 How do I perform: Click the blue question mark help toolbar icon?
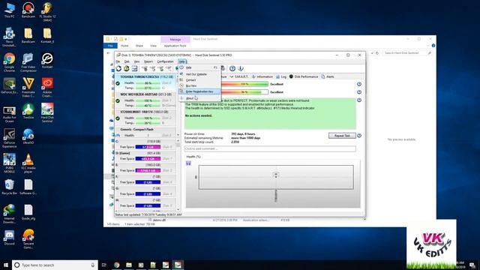(x=232, y=68)
